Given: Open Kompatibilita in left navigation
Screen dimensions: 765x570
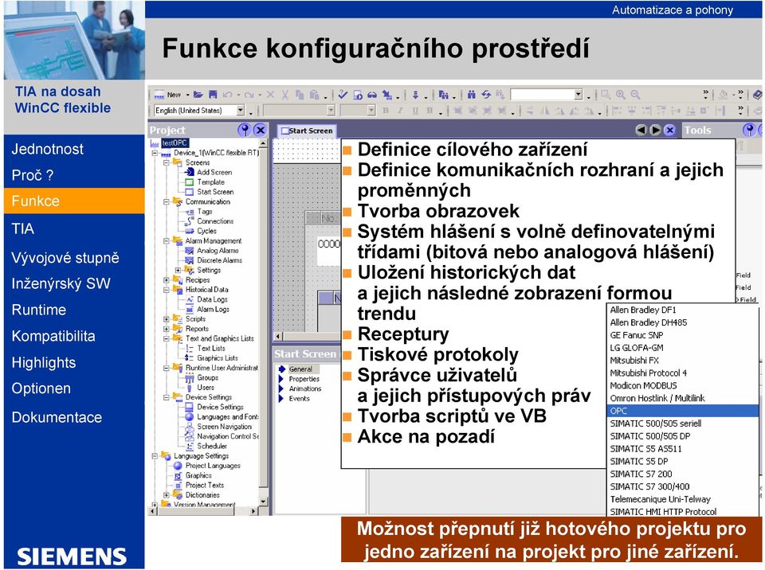Looking at the screenshot, I should (x=53, y=336).
